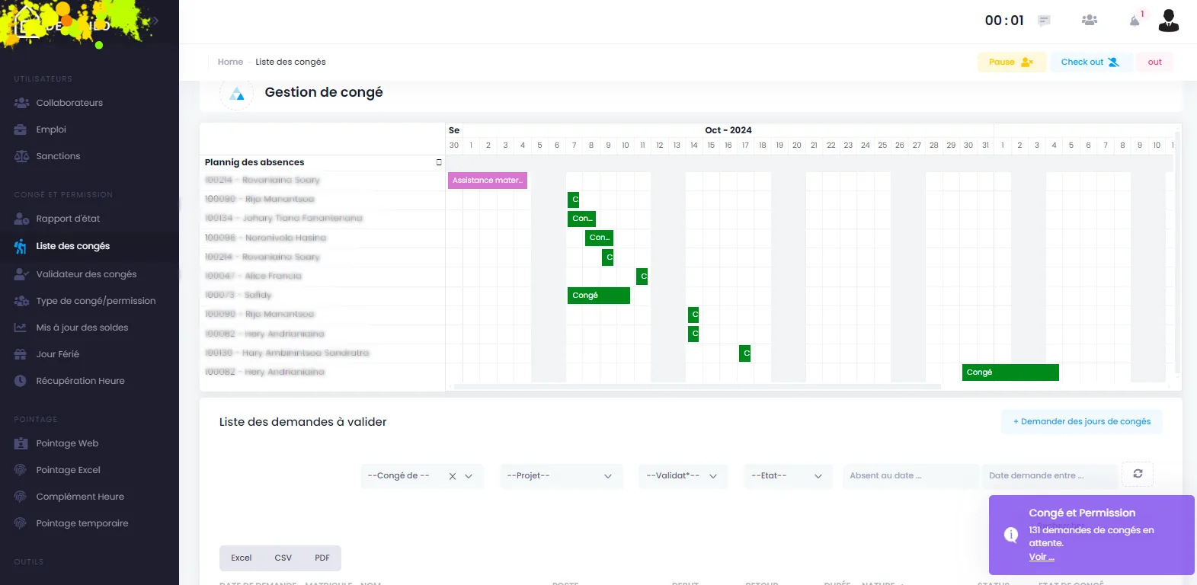Image resolution: width=1197 pixels, height=585 pixels.
Task: Go to Home breadcrumb link
Action: point(230,62)
